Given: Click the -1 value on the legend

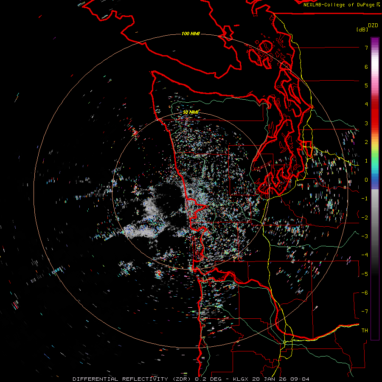Looking at the screenshot, I should [x=365, y=199].
